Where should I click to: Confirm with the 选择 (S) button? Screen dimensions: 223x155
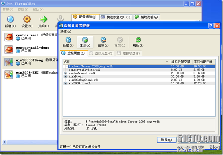(167, 140)
